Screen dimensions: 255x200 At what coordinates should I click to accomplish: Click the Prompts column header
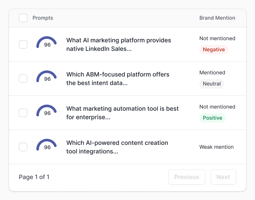point(43,18)
